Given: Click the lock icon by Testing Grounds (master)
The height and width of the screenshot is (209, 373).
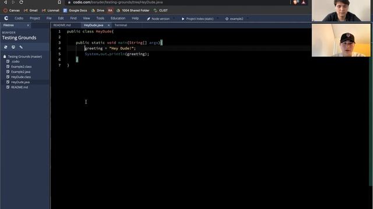Looking at the screenshot, I should coord(5,56).
